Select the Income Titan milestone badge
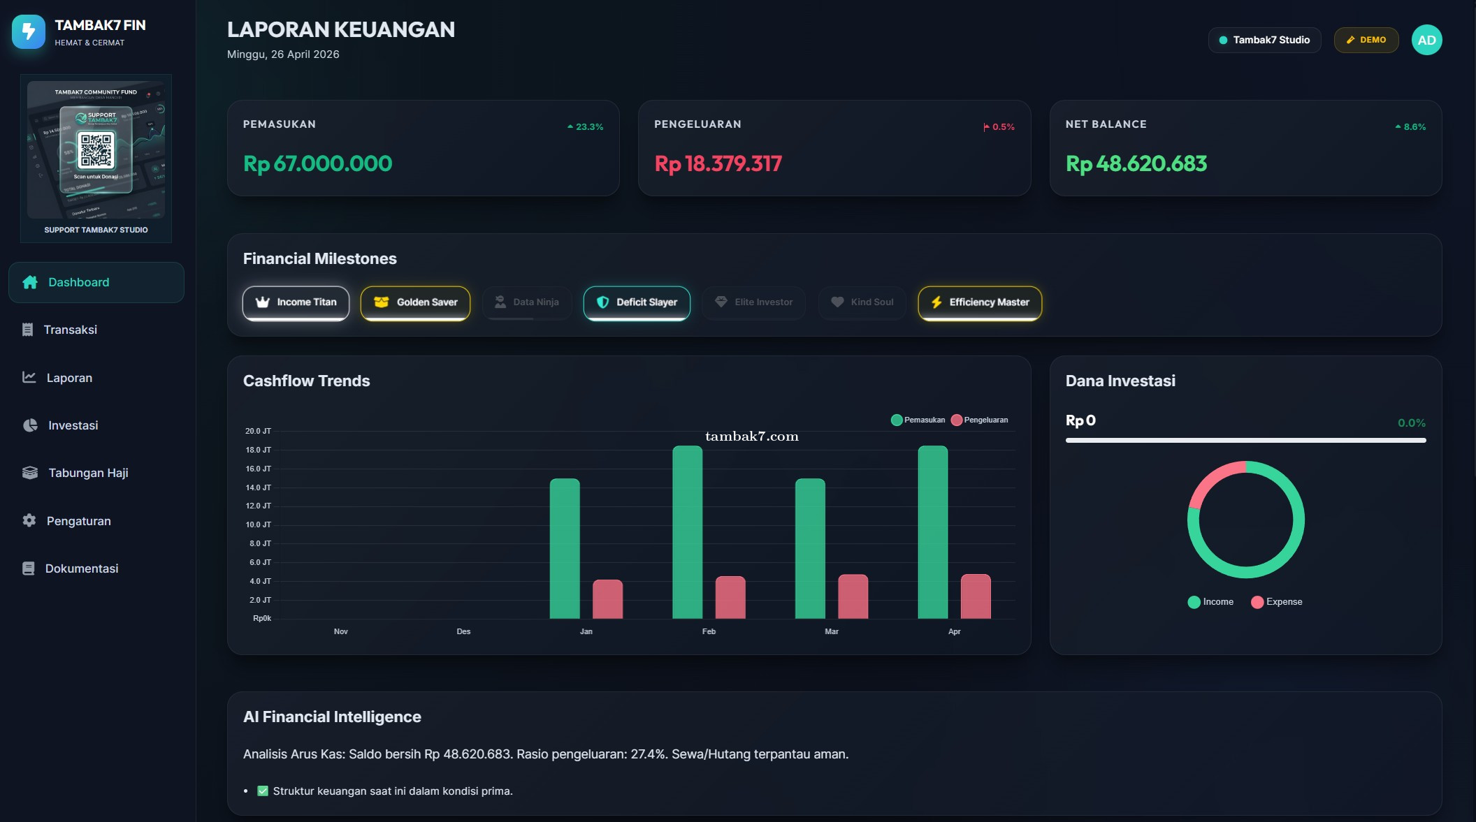1476x822 pixels. click(296, 302)
